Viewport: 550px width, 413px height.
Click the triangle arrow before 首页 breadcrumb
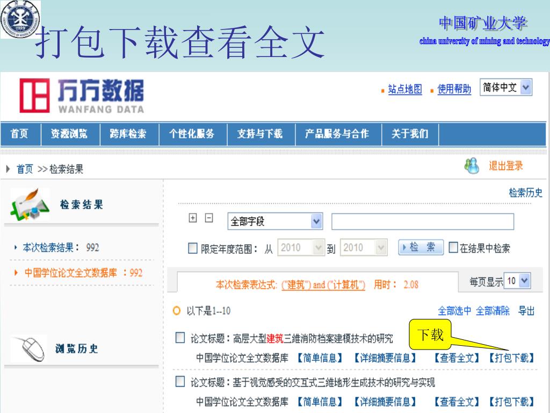[8, 169]
